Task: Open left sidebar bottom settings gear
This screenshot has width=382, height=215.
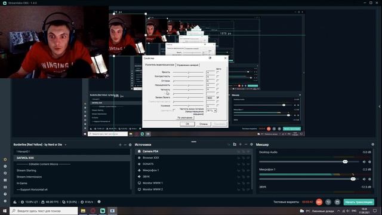Action: click(5, 201)
